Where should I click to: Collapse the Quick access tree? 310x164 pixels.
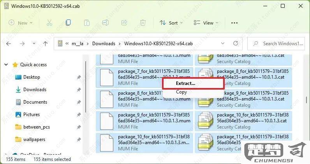(6, 65)
